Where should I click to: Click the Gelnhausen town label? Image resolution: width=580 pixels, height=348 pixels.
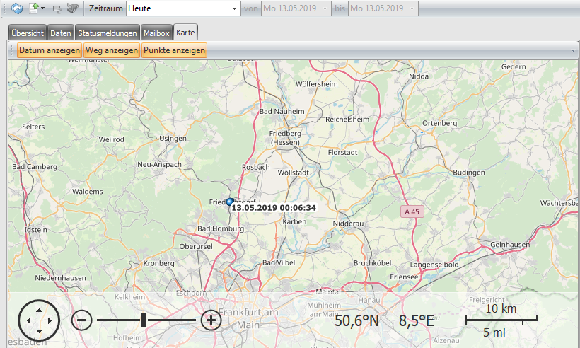tap(510, 245)
